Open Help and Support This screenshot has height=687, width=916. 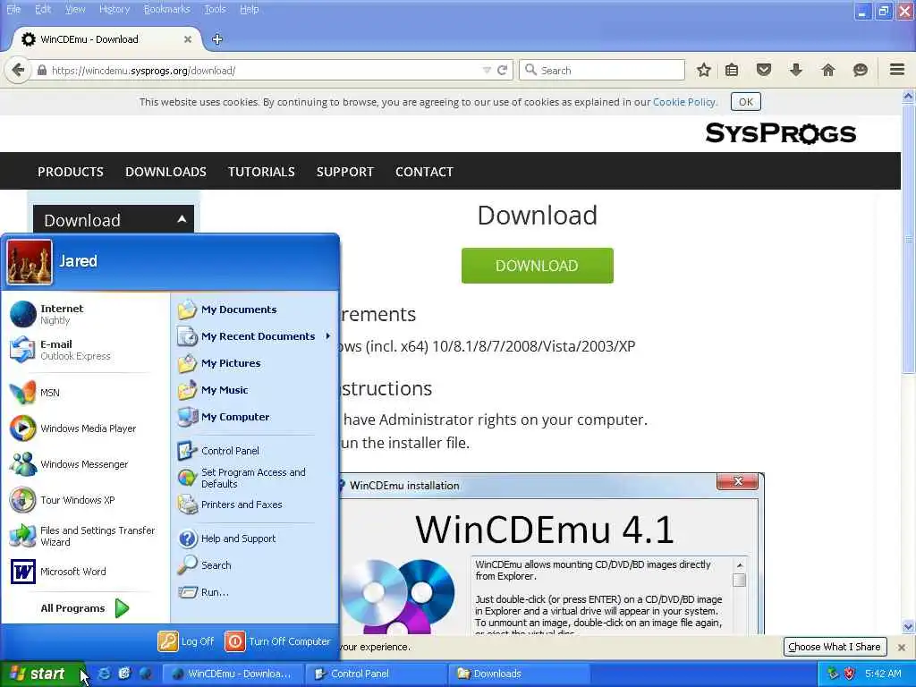(x=255, y=539)
